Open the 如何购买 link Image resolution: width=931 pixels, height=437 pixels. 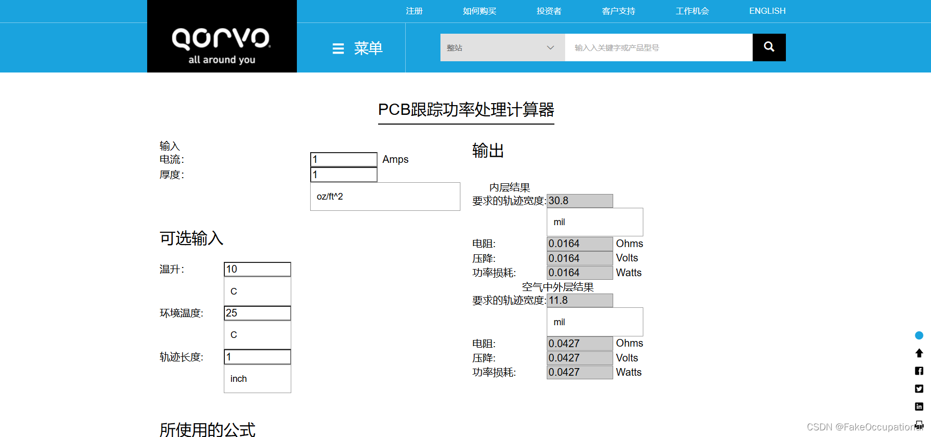pyautogui.click(x=479, y=11)
